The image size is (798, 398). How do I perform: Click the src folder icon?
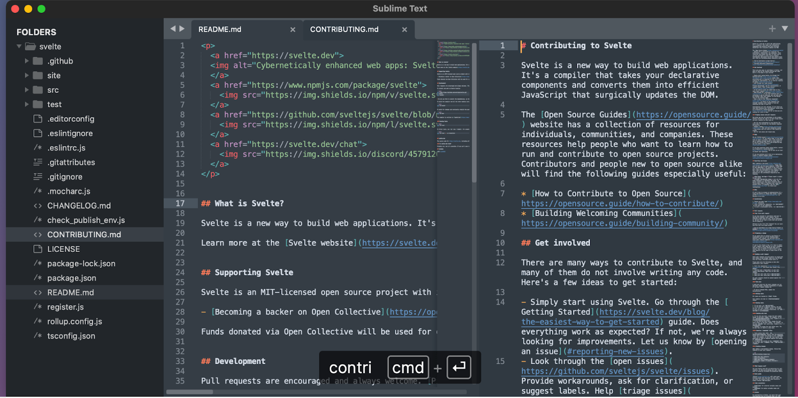(x=38, y=90)
